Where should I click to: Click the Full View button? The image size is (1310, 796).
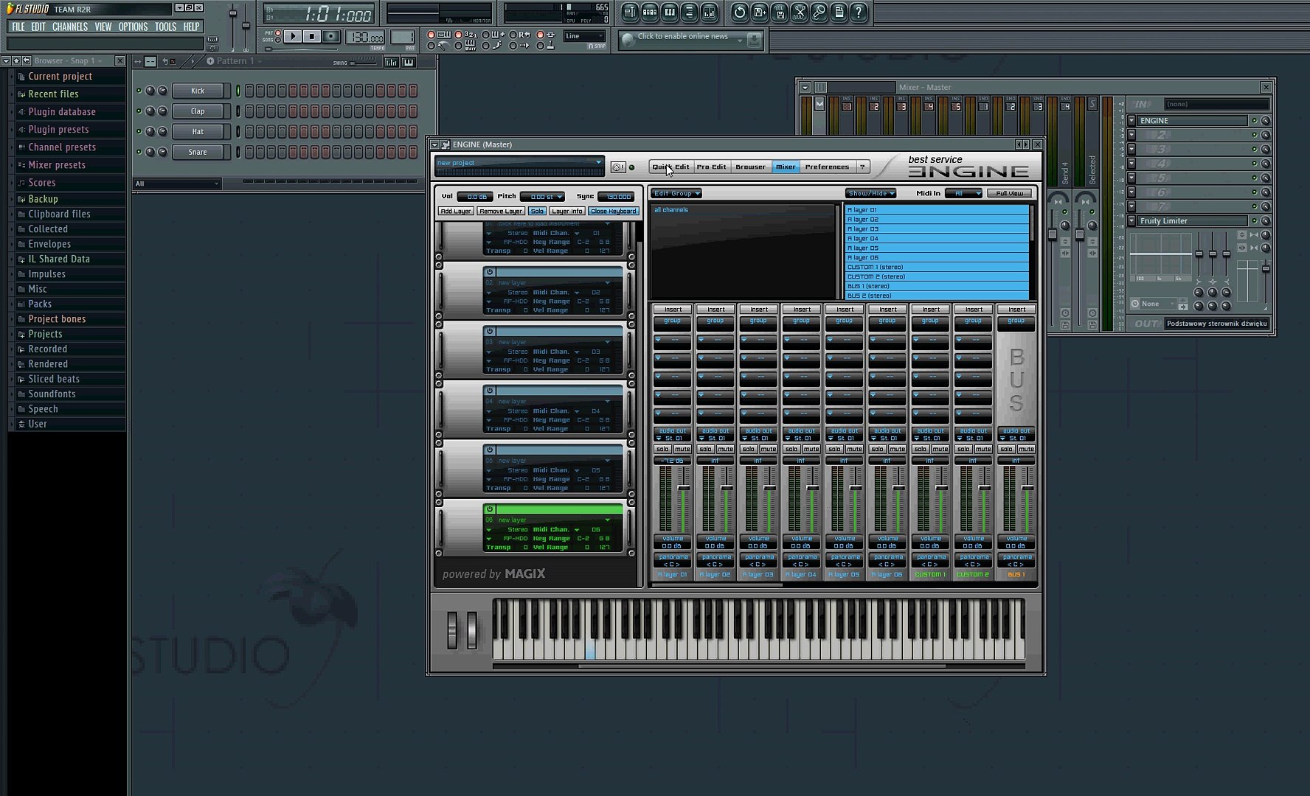pyautogui.click(x=1009, y=194)
